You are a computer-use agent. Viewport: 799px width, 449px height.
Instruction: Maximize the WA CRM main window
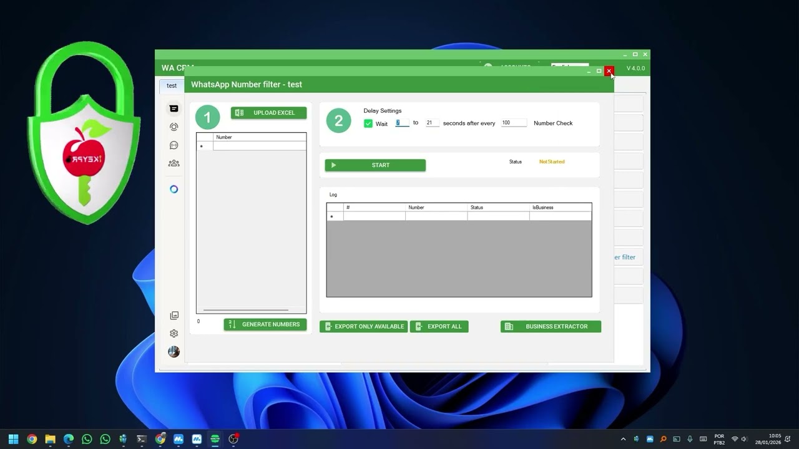coord(635,54)
